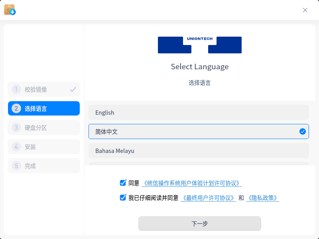
Task: Click the installer package icon in title bar
Action: click(10, 10)
